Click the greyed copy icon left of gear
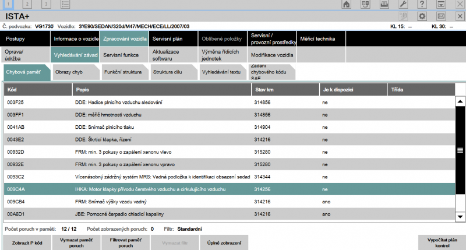The width and height of the screenshot is (466, 250). pyautogui.click(x=403, y=16)
